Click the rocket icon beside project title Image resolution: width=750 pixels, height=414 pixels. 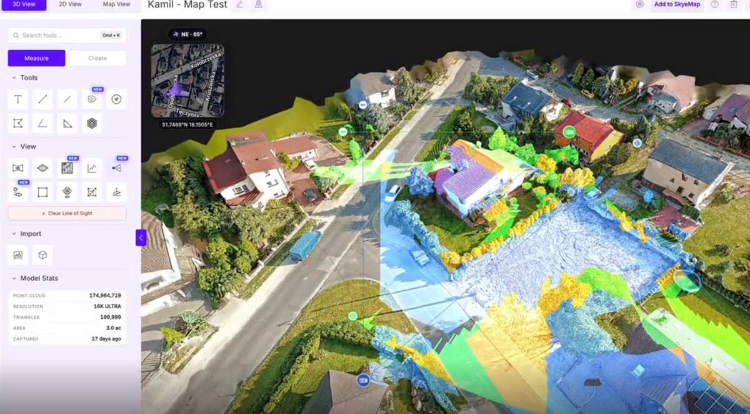click(x=258, y=4)
